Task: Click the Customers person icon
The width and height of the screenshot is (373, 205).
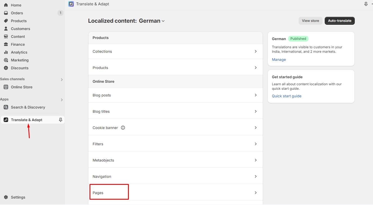Action: point(6,29)
